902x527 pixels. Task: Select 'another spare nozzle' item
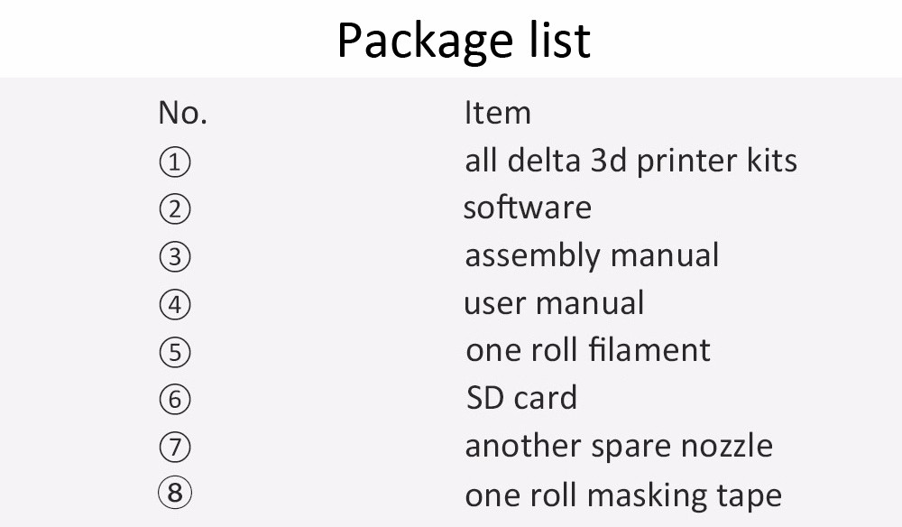(x=619, y=446)
